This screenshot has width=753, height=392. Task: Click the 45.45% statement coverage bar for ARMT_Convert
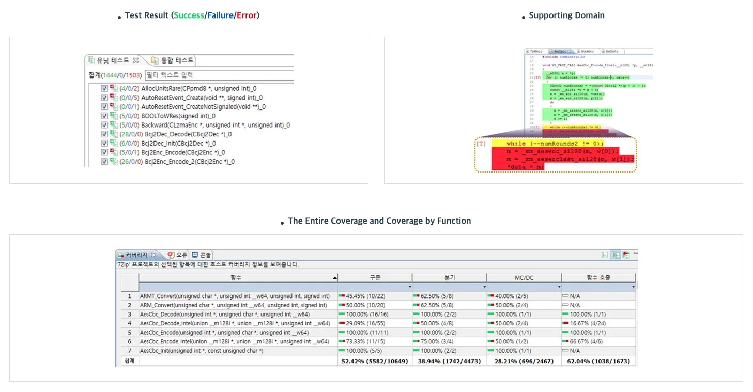click(x=342, y=296)
